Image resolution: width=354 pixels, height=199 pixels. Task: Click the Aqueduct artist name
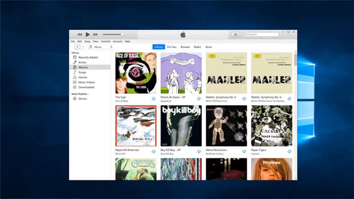pos(166,101)
